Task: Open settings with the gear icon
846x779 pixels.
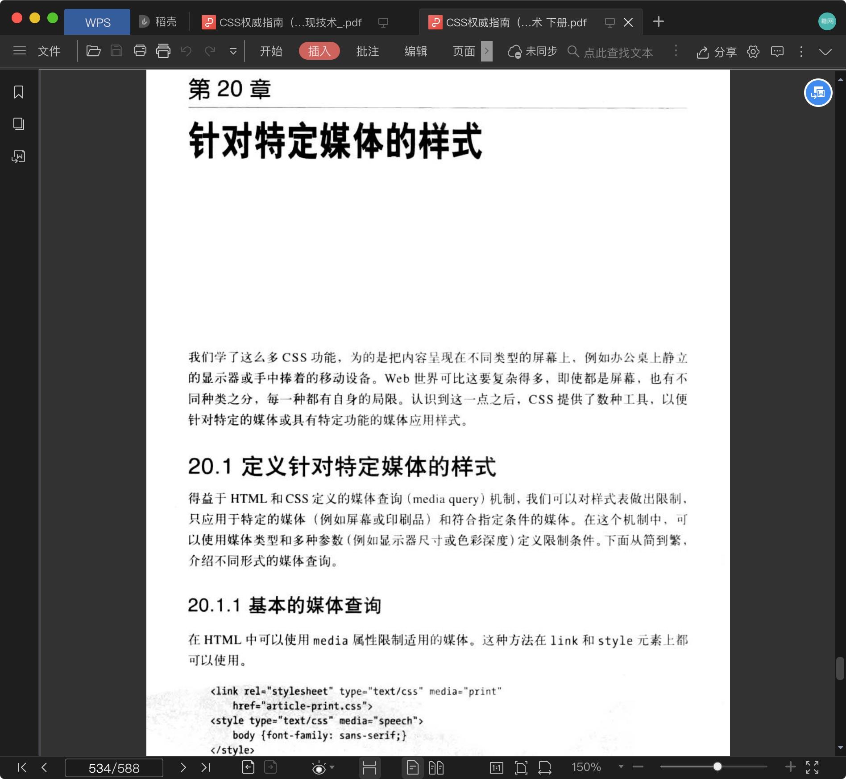Action: click(753, 52)
